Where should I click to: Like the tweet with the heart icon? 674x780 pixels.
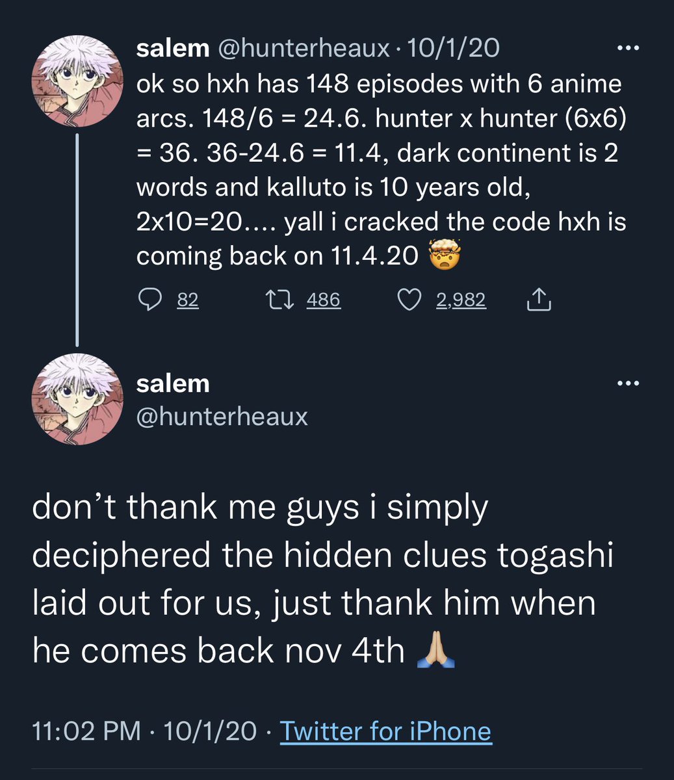[x=409, y=300]
